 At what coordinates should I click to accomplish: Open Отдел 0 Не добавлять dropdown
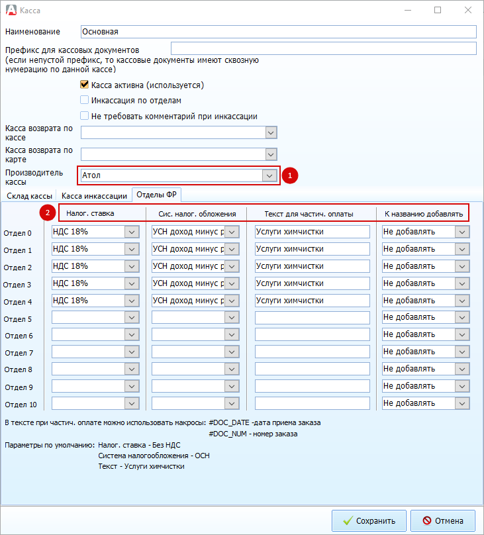pos(462,232)
